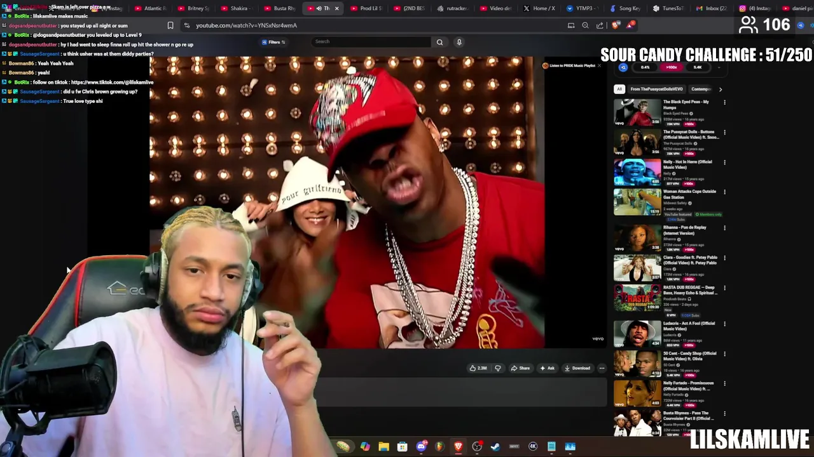Screen dimensions: 814x457
Task: Open Brave Rewards triangle icon
Action: tap(630, 25)
